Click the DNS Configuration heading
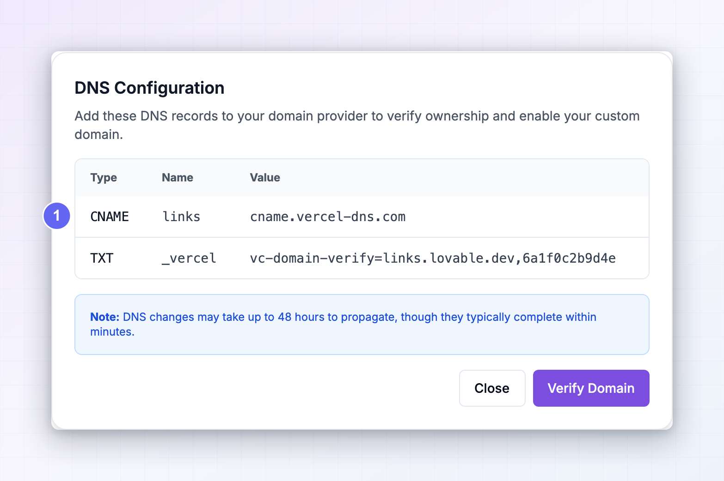The image size is (724, 481). pyautogui.click(x=149, y=88)
